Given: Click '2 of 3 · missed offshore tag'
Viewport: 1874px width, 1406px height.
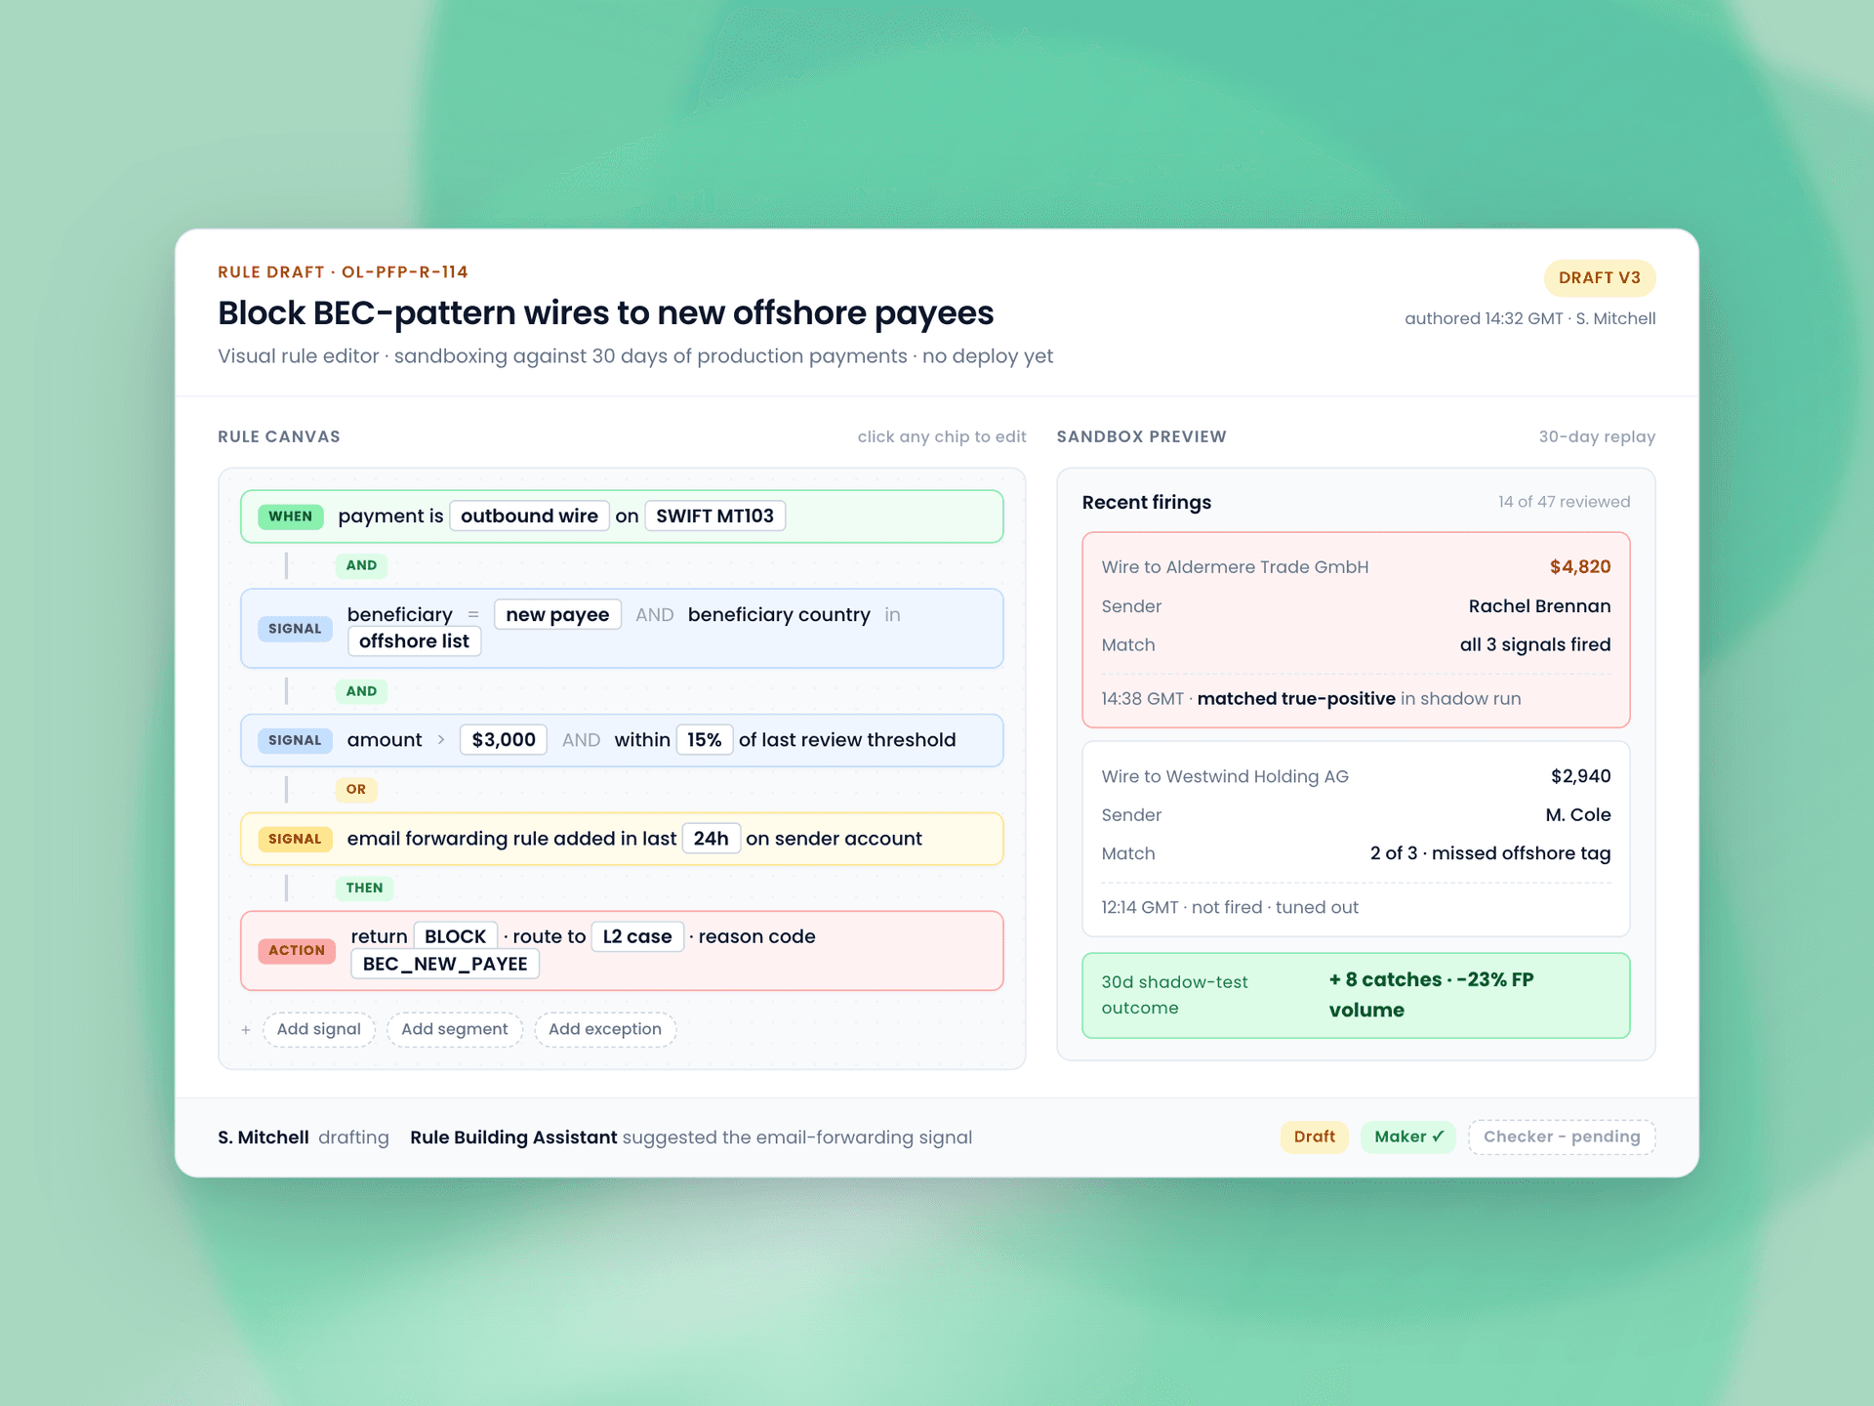Looking at the screenshot, I should click(1490, 854).
